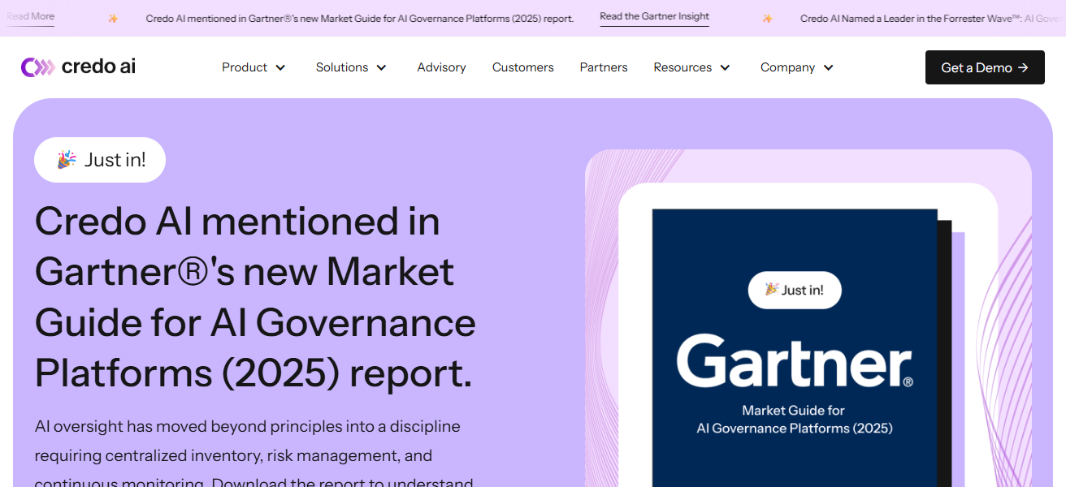Viewport: 1066px width, 487px height.
Task: Click the credo ai wordmark text
Action: (x=98, y=67)
